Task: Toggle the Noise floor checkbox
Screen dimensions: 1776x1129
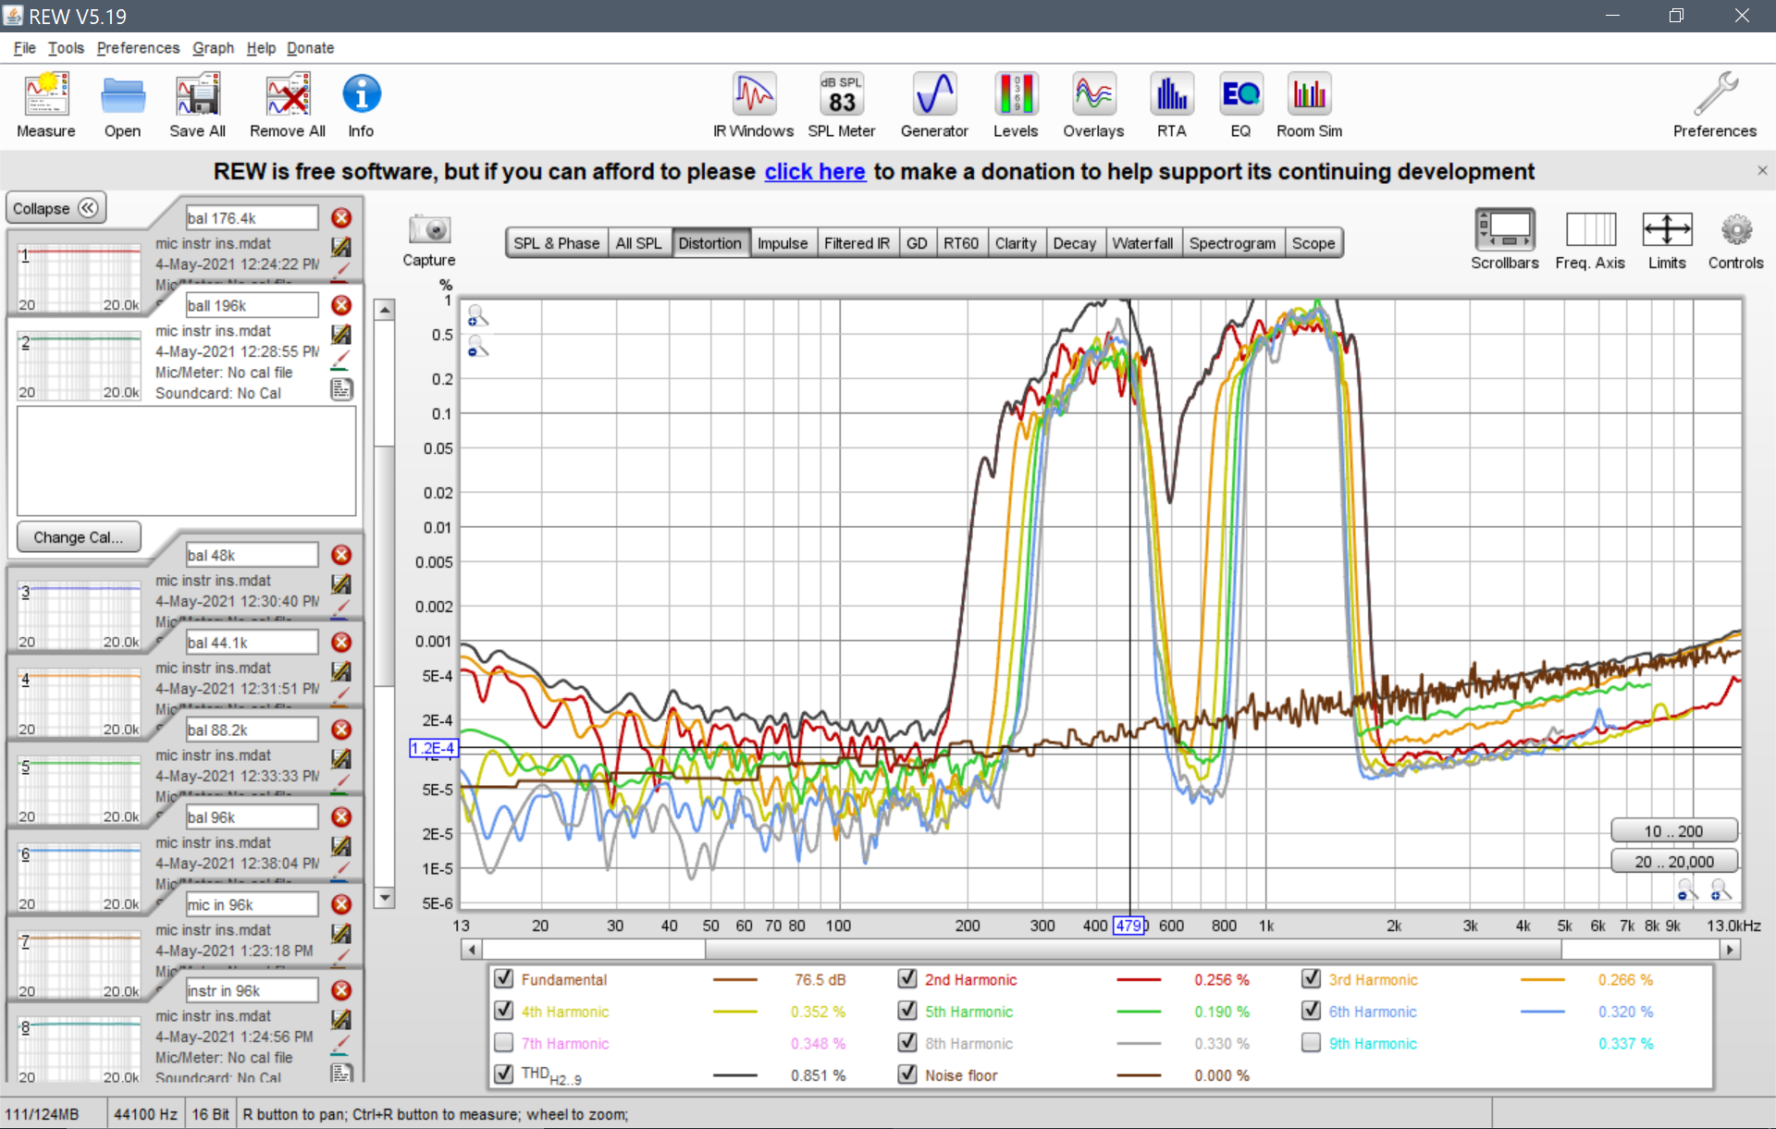Action: 907,1074
